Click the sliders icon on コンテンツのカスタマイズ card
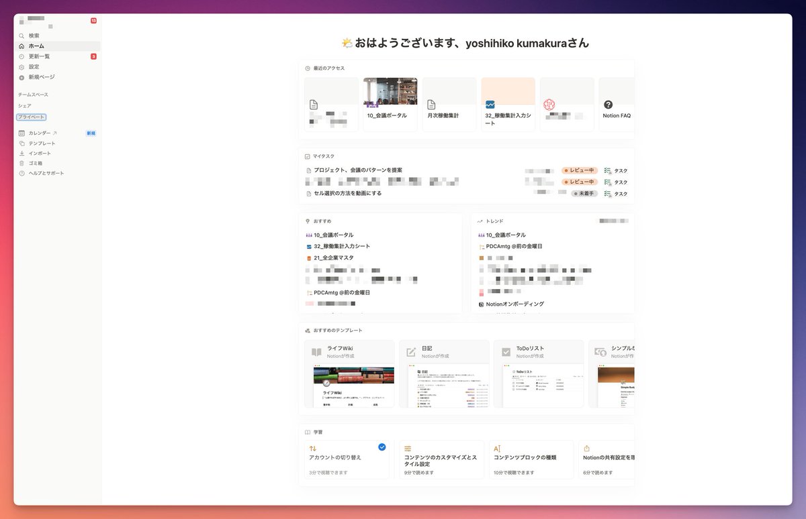Viewport: 806px width, 519px height. pyautogui.click(x=408, y=448)
